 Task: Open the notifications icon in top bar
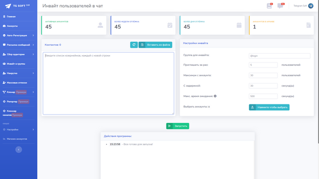pos(269,5)
